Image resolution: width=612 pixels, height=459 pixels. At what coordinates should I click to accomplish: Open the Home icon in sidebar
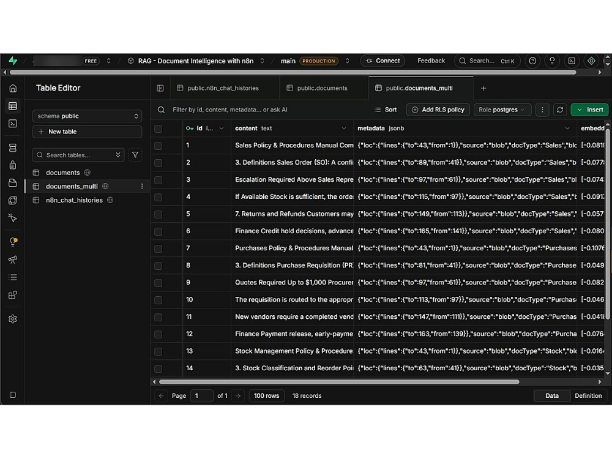point(13,88)
